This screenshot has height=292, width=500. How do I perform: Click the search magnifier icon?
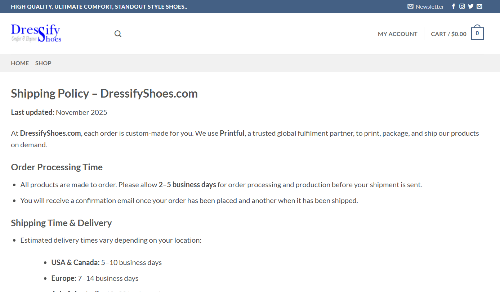(118, 34)
